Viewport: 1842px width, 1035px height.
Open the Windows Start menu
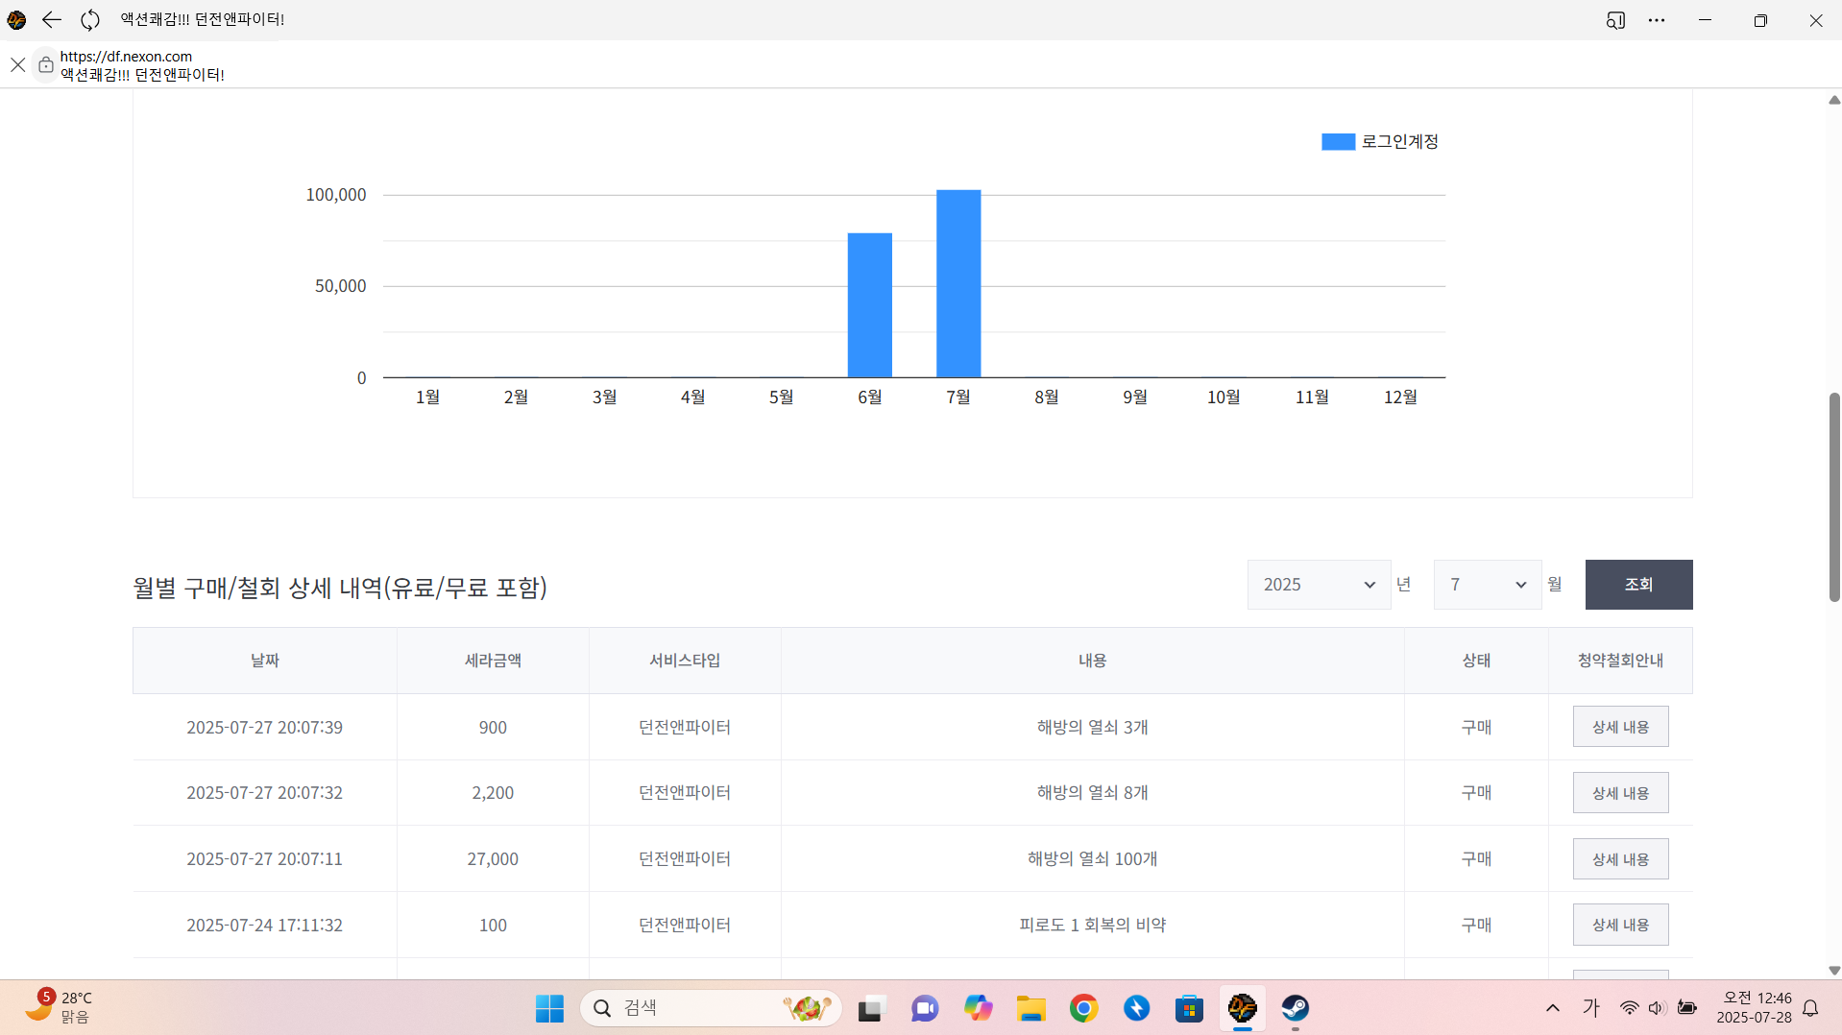[549, 1008]
